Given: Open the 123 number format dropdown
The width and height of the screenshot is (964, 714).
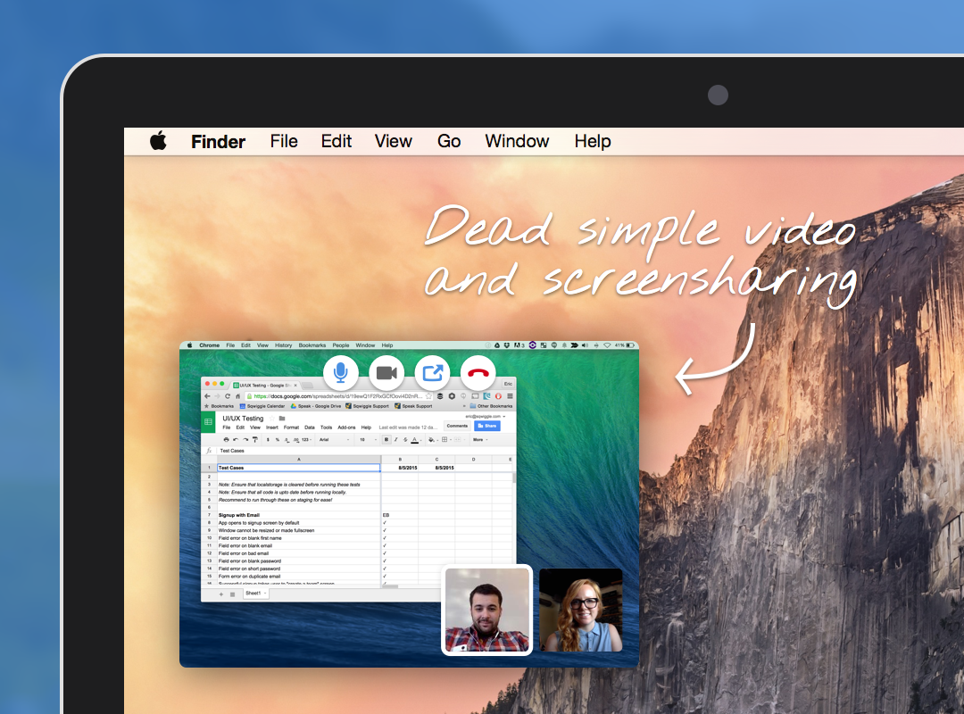Looking at the screenshot, I should tap(307, 440).
